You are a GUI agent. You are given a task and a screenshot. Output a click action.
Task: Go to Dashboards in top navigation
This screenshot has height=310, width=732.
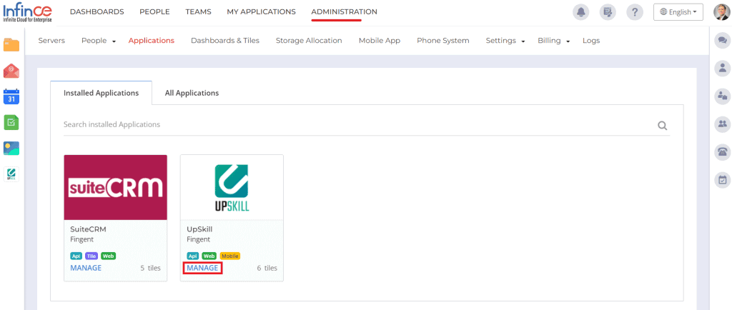pos(97,11)
